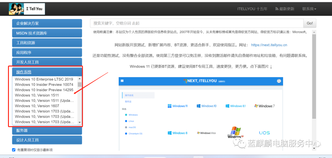Image resolution: width=332 pixels, height=158 pixels.
Task: Click the Windows 8.1 logo in preview
Action: [x=236, y=106]
